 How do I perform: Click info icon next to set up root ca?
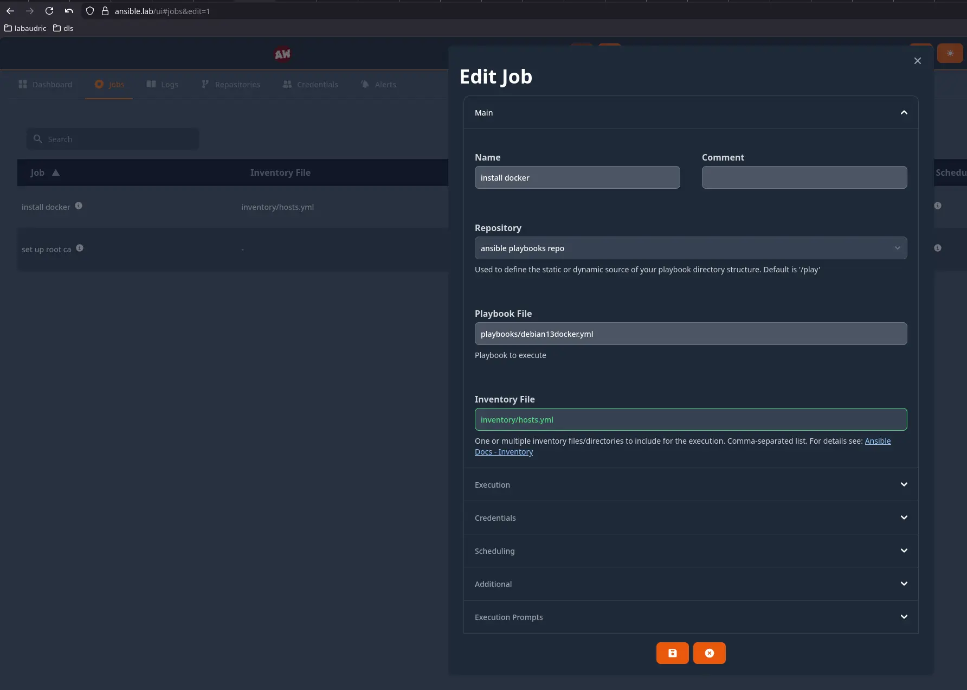click(80, 248)
